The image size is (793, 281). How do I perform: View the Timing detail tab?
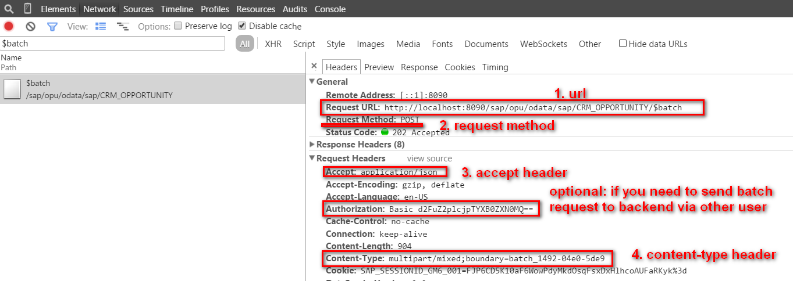pyautogui.click(x=495, y=67)
